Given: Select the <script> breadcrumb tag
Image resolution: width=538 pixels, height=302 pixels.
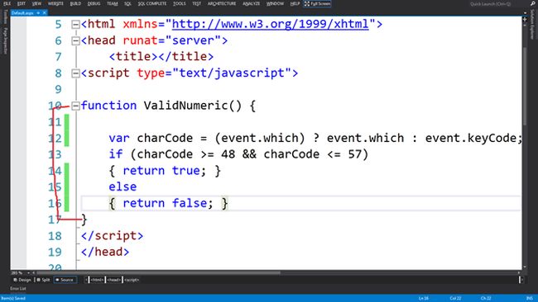Looking at the screenshot, I should click(132, 280).
